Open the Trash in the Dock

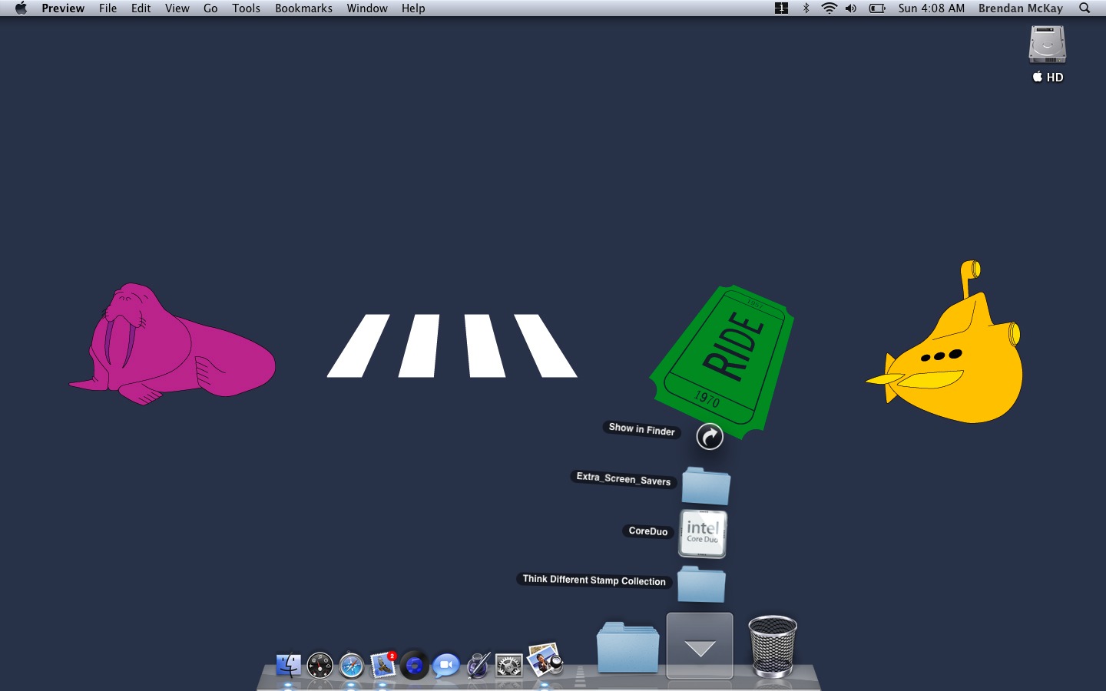(772, 646)
